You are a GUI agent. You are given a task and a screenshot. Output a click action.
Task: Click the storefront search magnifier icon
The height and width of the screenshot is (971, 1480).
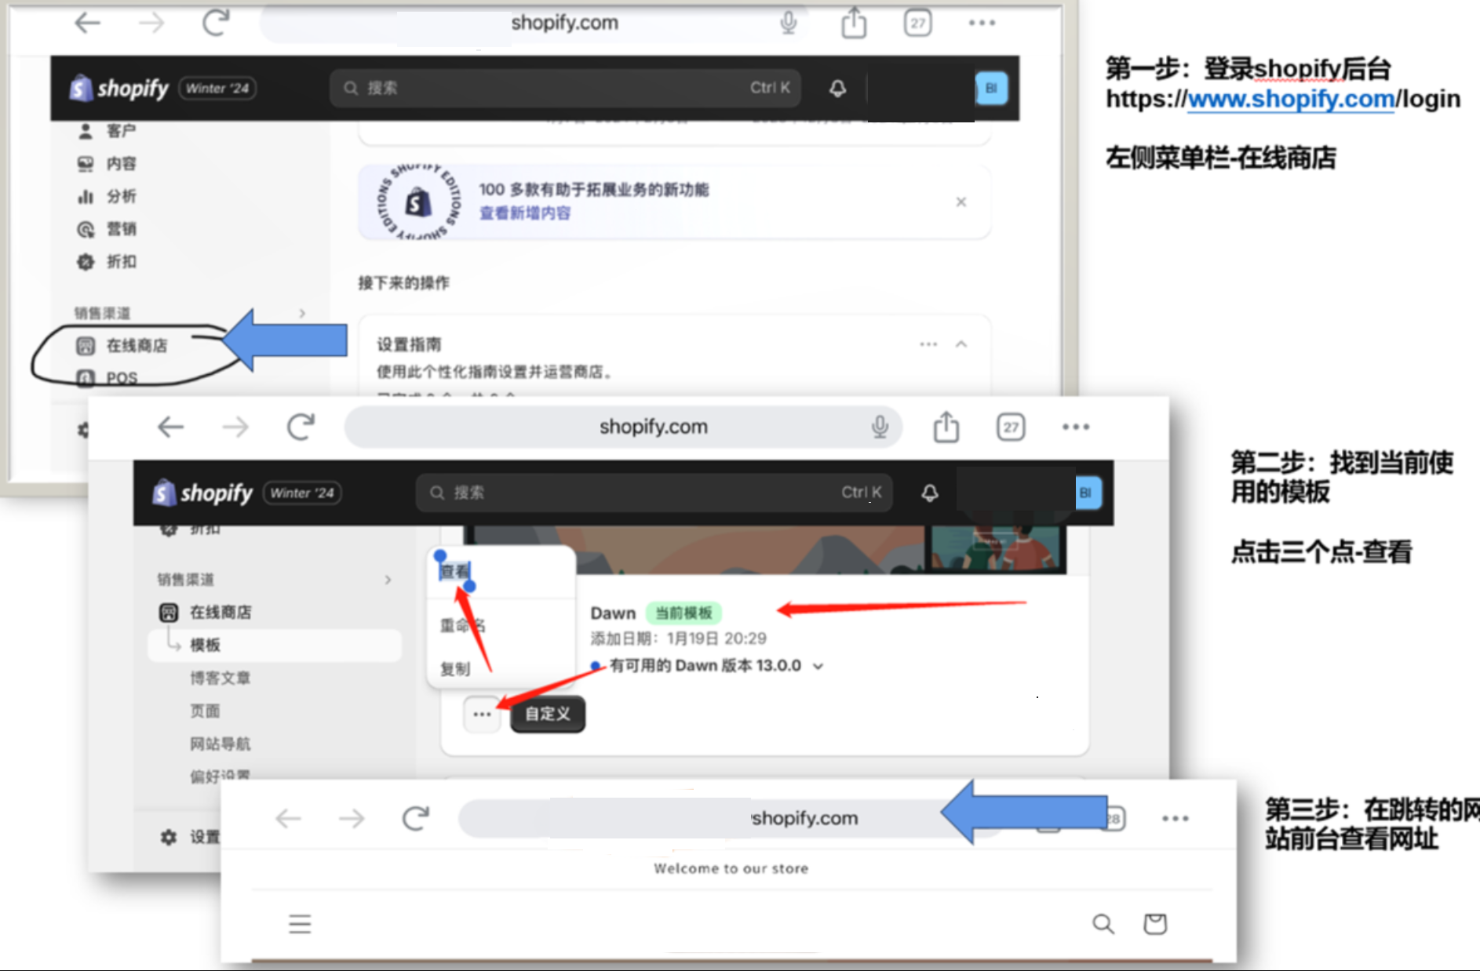(x=1103, y=924)
